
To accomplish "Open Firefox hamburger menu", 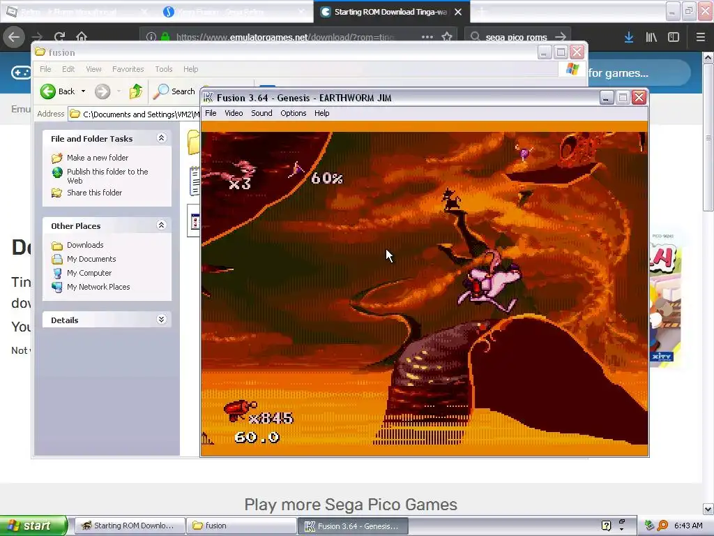I will click(x=700, y=37).
